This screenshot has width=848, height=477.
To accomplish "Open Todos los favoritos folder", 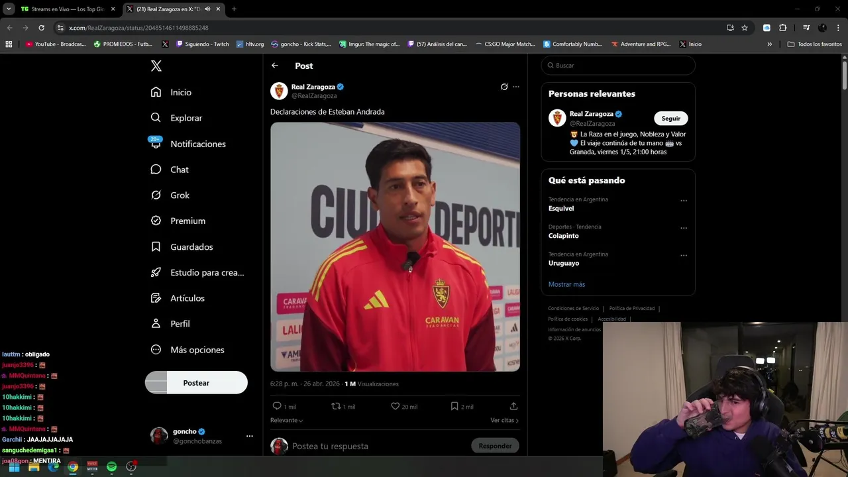I will (815, 44).
